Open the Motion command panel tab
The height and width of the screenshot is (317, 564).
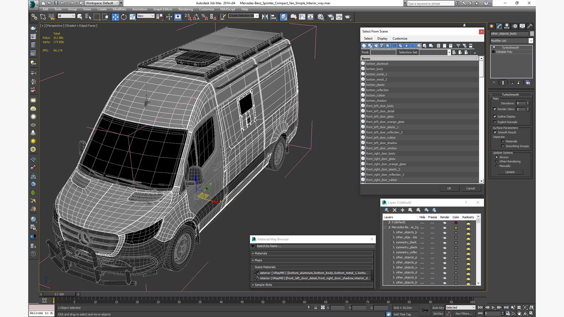pos(515,26)
